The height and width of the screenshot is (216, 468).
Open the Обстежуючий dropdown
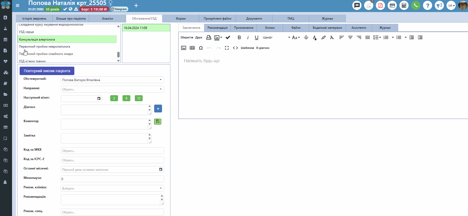(112, 80)
